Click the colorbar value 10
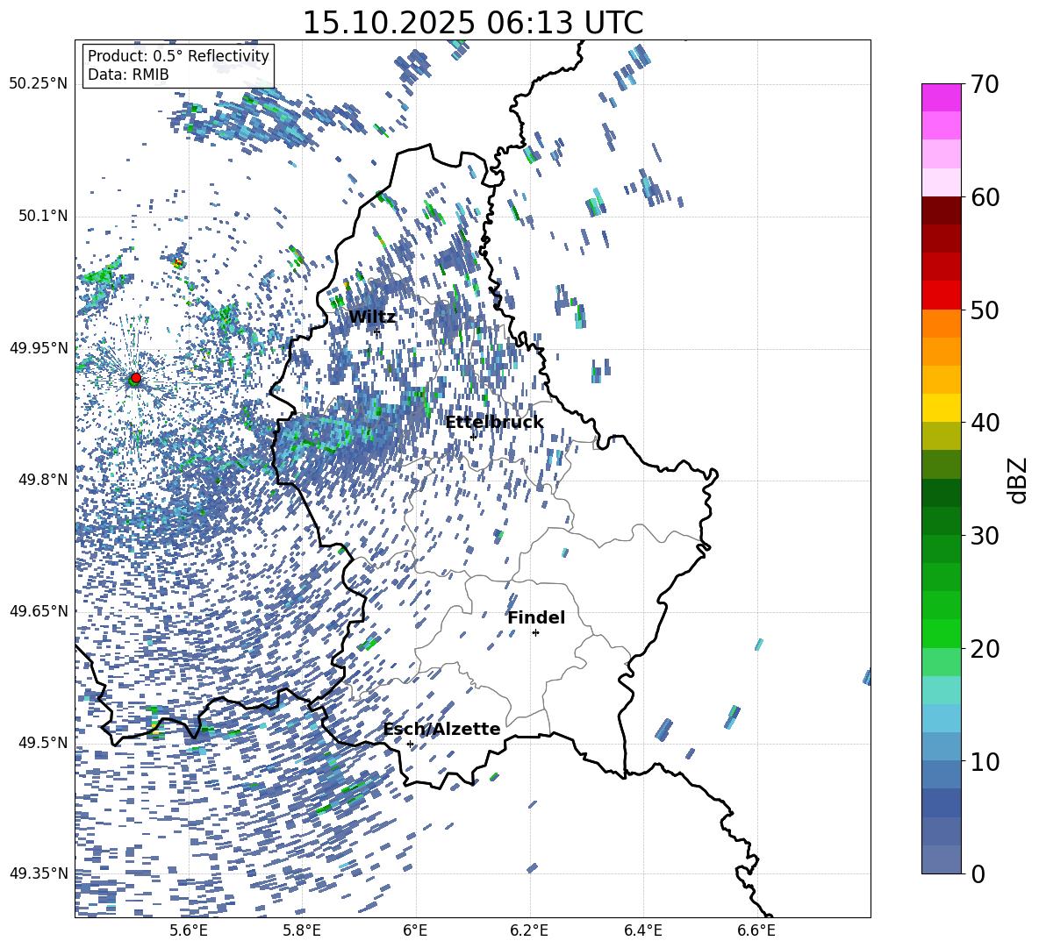 (985, 760)
